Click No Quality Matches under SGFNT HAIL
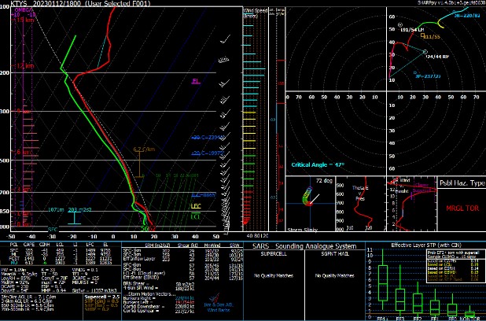This screenshot has height=321, width=486. click(x=334, y=275)
